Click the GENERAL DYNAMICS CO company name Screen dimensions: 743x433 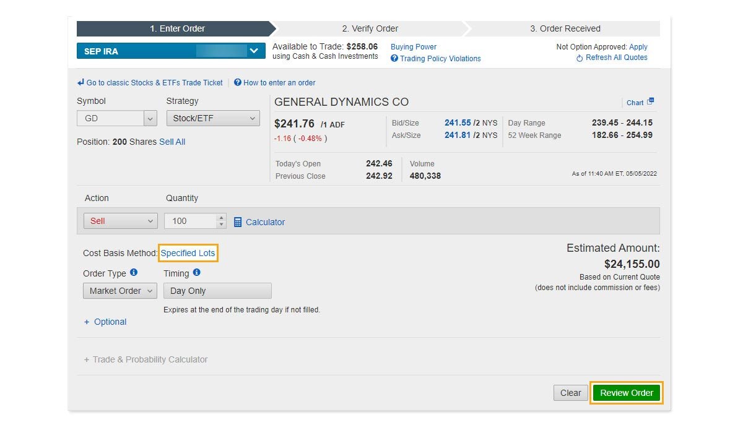[342, 102]
